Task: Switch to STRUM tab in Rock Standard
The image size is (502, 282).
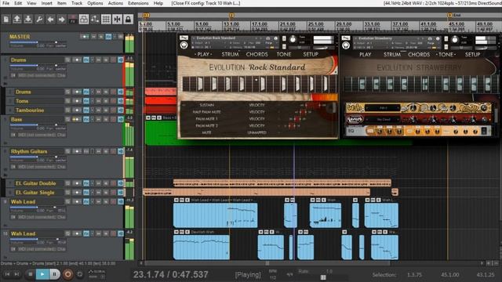Action: coord(230,54)
